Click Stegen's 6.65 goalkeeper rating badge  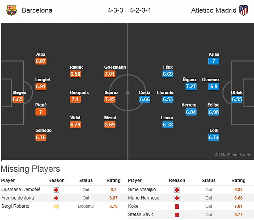18,99
